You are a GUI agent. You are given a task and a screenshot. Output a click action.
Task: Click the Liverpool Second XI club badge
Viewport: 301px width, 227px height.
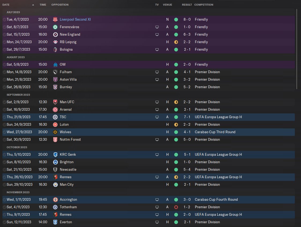tap(55, 19)
